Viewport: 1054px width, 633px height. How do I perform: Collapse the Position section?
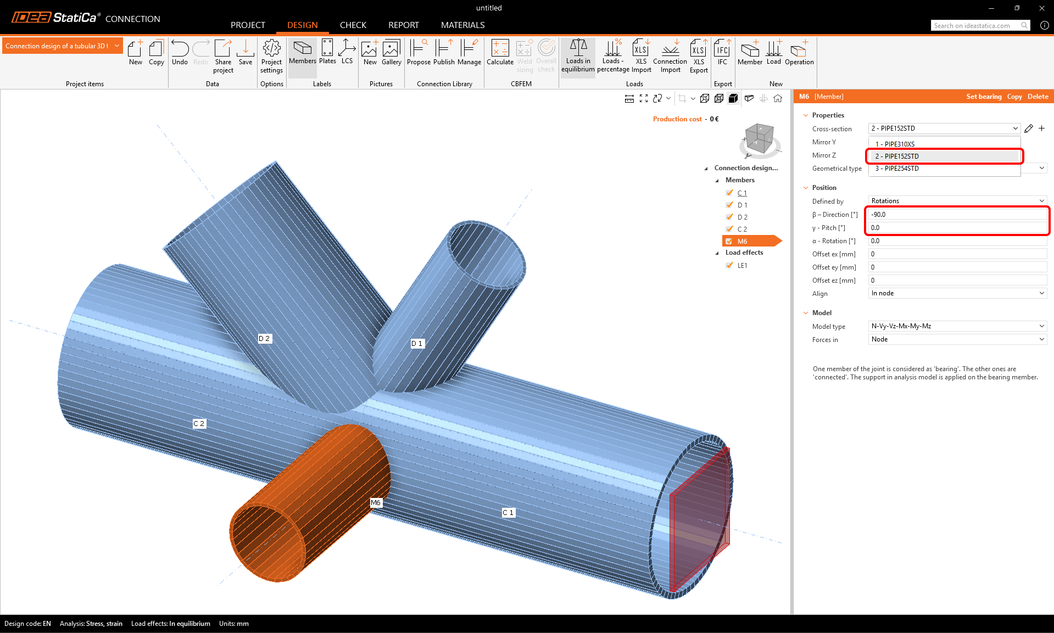[806, 188]
